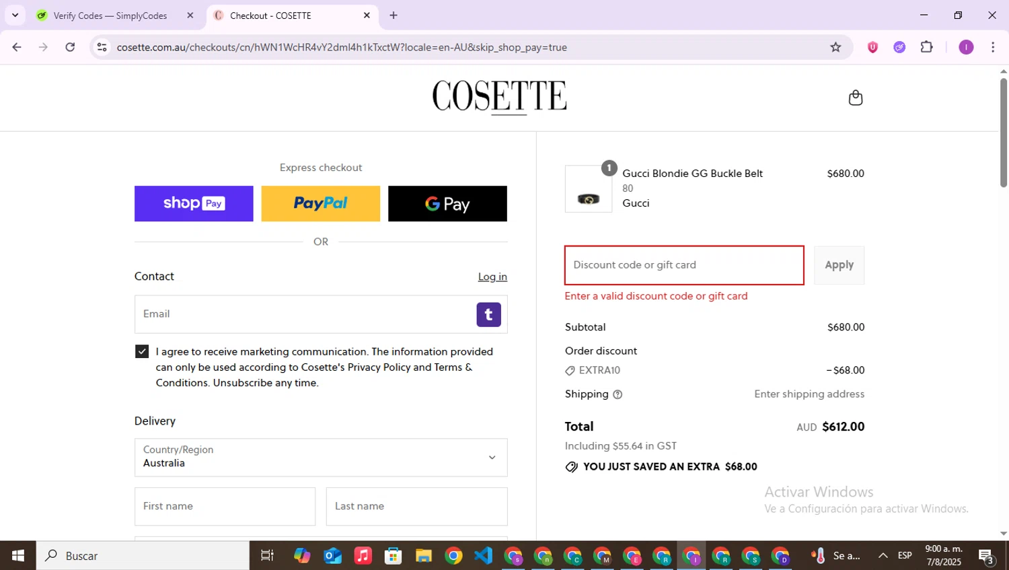Focus the Last name field
The height and width of the screenshot is (570, 1009).
click(x=416, y=506)
